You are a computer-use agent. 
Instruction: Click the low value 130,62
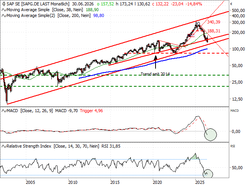coord(144,4)
